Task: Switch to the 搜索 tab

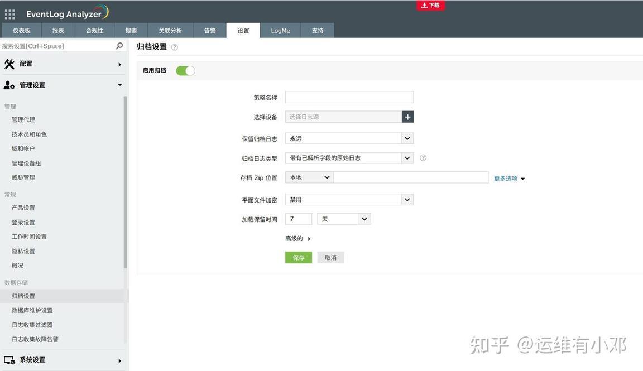Action: point(131,30)
